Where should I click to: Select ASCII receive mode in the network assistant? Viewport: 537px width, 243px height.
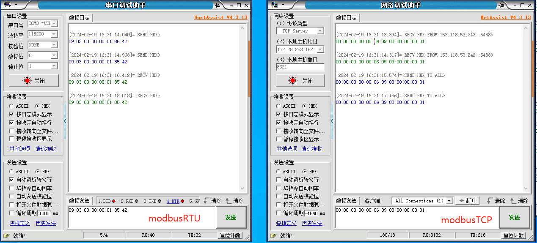278,106
